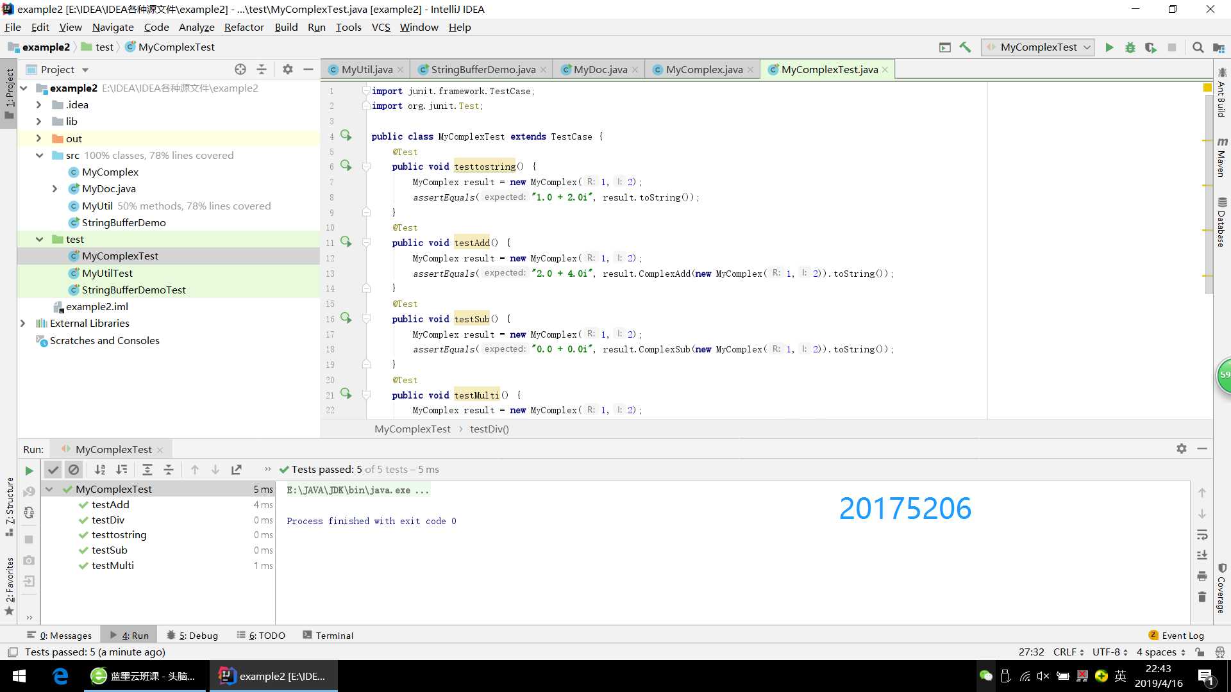Open Internet Explorer in taskbar

(60, 676)
